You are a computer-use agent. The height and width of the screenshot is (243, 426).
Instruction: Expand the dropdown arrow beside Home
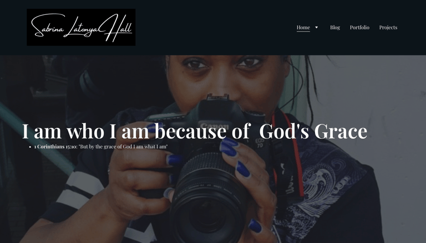[x=317, y=27]
